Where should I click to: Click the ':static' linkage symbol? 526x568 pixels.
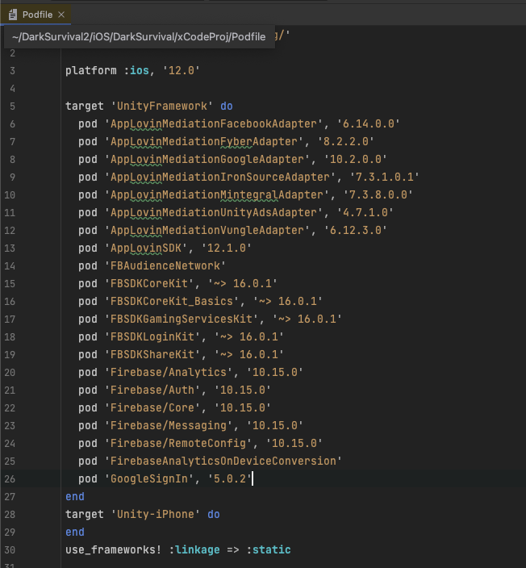(270, 549)
